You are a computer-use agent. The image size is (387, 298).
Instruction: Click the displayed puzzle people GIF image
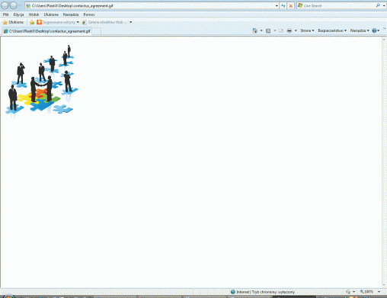(x=42, y=82)
